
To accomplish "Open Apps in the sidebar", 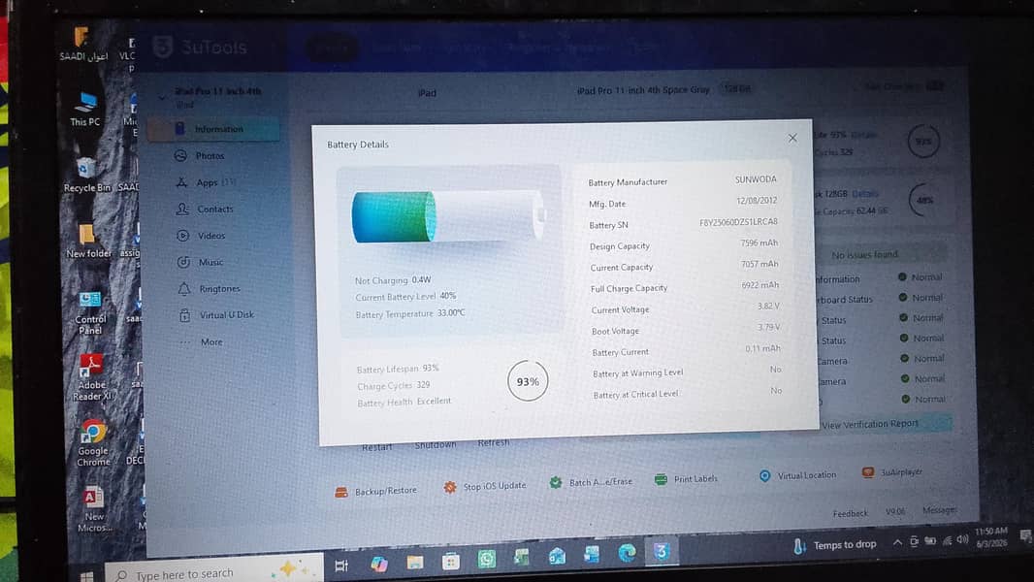I will pos(207,182).
